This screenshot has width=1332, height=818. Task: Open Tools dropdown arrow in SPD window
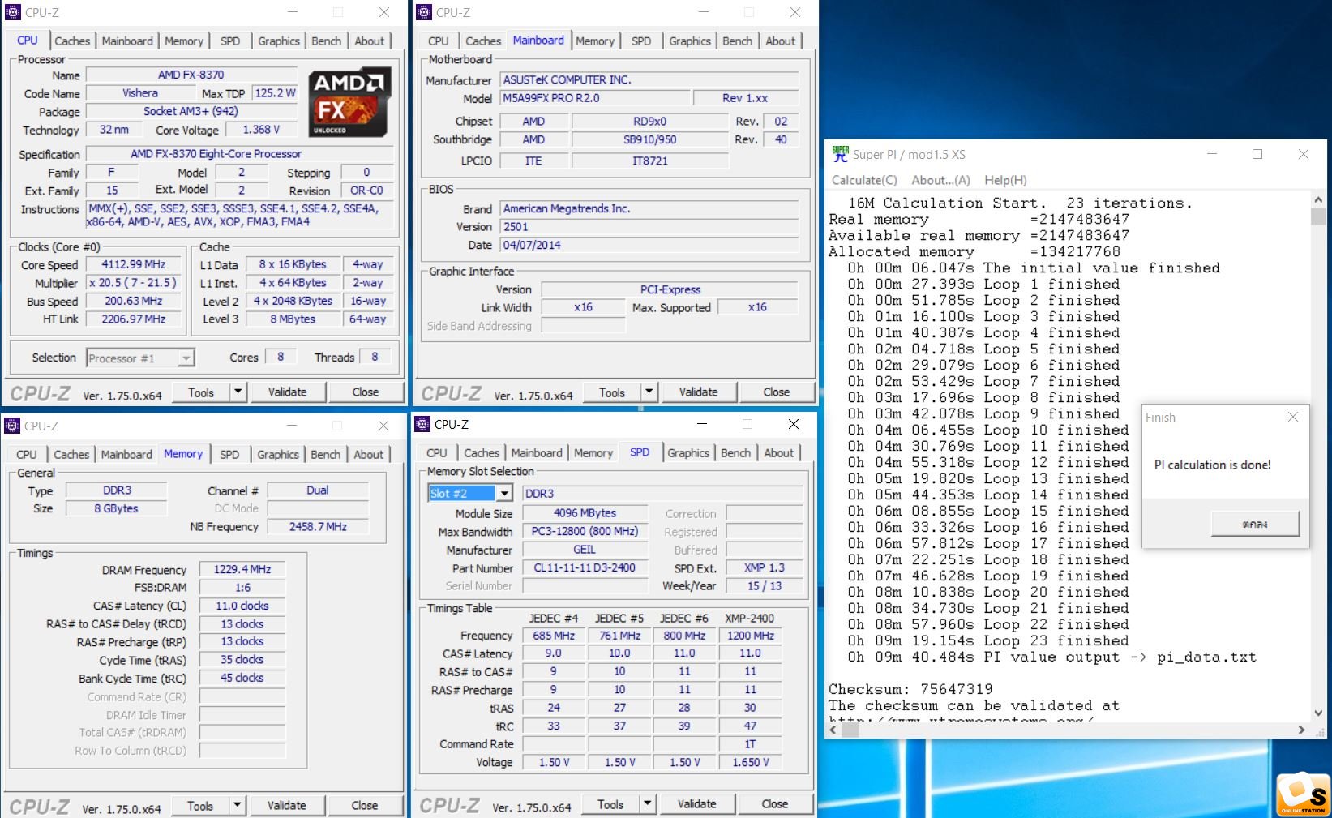pyautogui.click(x=647, y=803)
